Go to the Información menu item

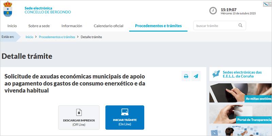tap(72, 26)
